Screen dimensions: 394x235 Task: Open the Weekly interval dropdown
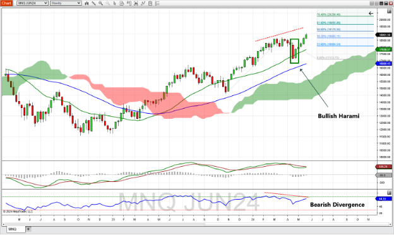click(66, 3)
